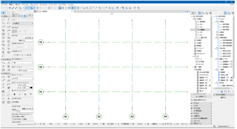The height and width of the screenshot is (129, 237).
Task: Select the Spline tool
Action: [x=3, y=98]
